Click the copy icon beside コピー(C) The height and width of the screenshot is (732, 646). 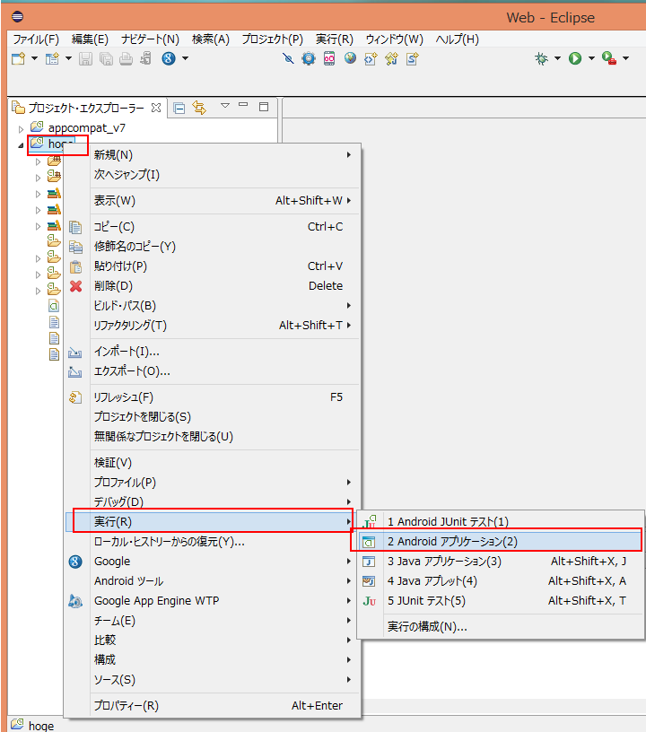[x=75, y=227]
